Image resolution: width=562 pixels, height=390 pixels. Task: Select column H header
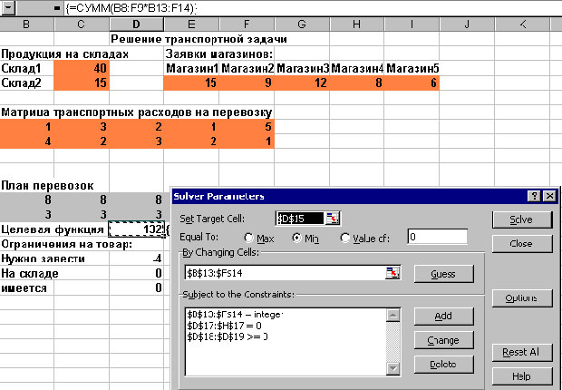click(356, 24)
